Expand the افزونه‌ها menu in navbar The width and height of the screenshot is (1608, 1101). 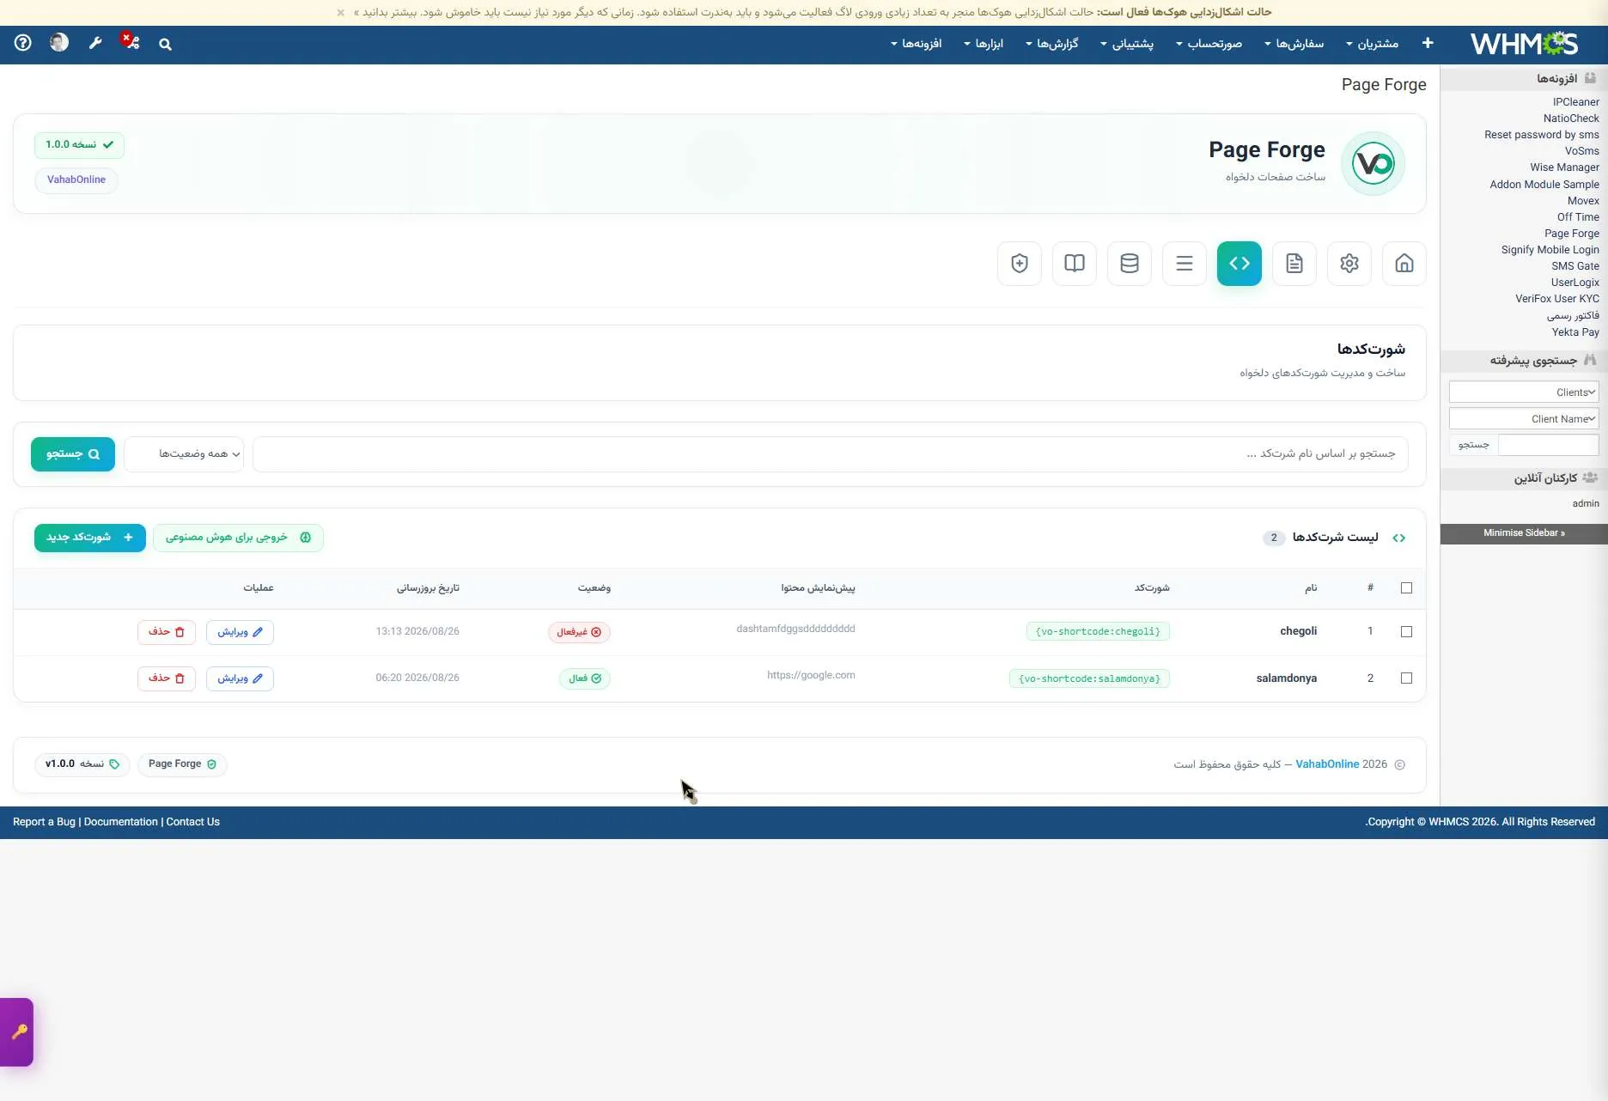(916, 44)
